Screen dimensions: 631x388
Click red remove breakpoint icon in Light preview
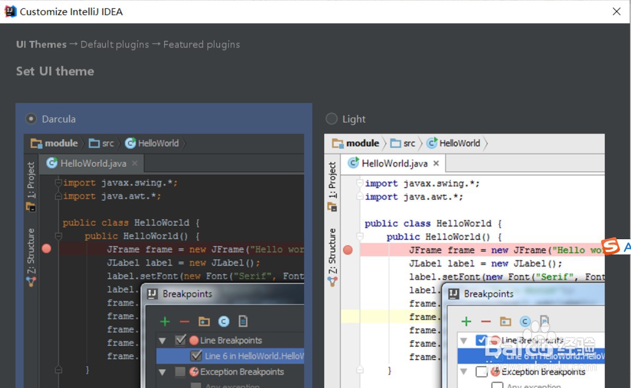[486, 321]
